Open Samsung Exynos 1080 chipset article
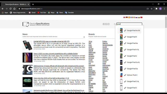The height and width of the screenshot is (94, 167). 59,90
